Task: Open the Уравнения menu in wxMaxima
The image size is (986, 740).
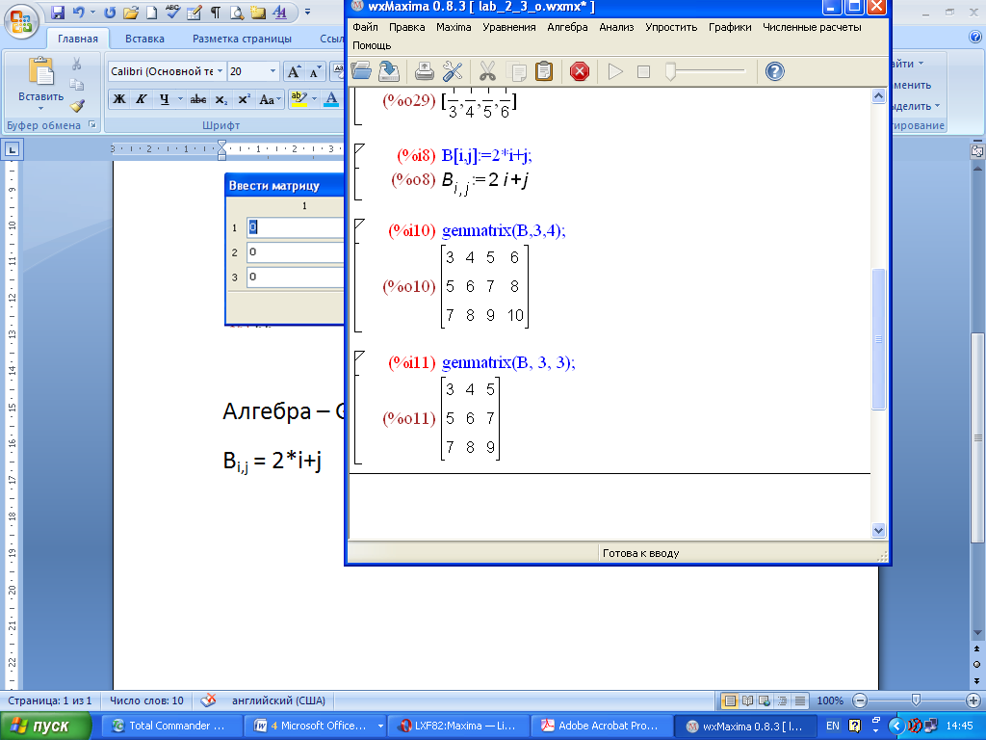Action: click(508, 27)
